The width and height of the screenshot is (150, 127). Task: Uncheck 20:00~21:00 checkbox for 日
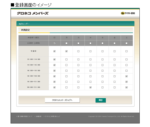point(54,87)
